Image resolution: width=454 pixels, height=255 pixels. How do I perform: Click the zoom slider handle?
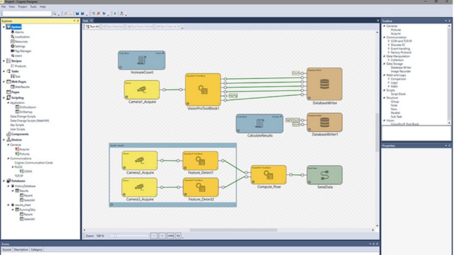pyautogui.click(x=115, y=236)
